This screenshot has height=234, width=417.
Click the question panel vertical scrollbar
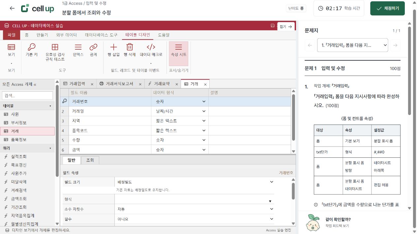tap(409, 115)
